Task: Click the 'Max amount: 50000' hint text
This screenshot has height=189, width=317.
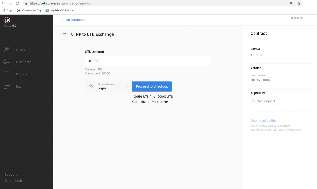Action: [x=98, y=73]
